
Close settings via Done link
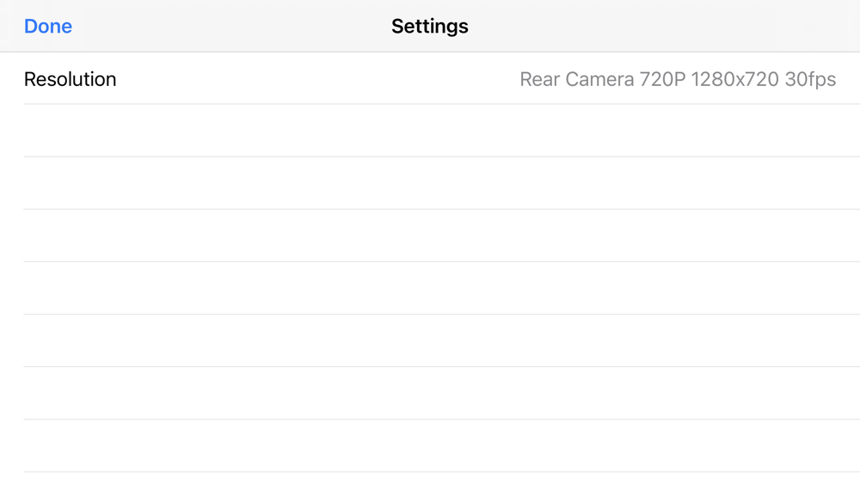(48, 27)
